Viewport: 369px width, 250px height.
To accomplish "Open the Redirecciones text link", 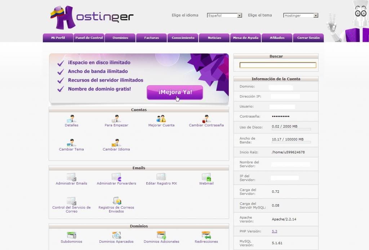I will click(x=206, y=241).
